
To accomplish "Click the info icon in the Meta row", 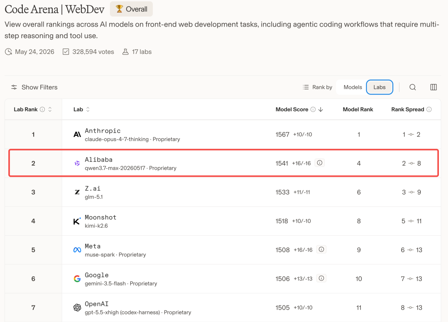I will [x=321, y=249].
